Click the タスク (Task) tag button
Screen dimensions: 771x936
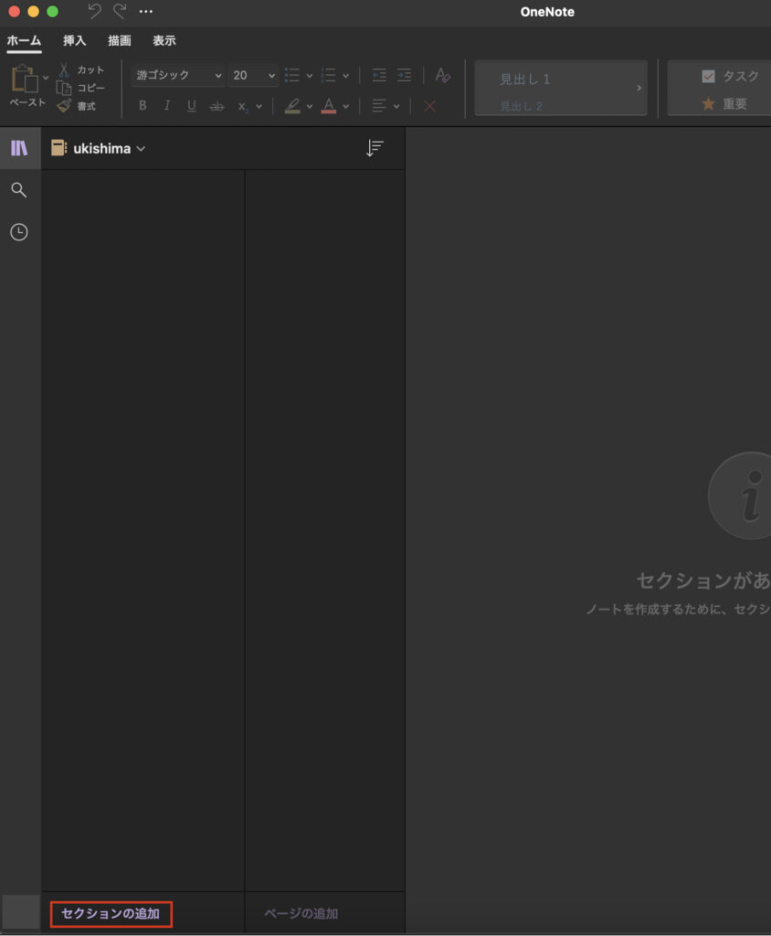pyautogui.click(x=730, y=77)
